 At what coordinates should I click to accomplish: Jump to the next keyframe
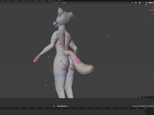[65, 106]
